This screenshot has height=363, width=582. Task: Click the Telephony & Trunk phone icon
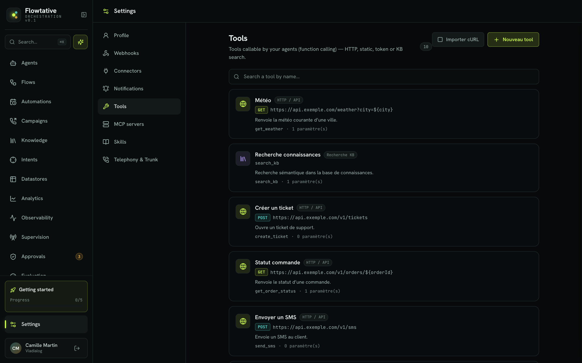pos(106,160)
